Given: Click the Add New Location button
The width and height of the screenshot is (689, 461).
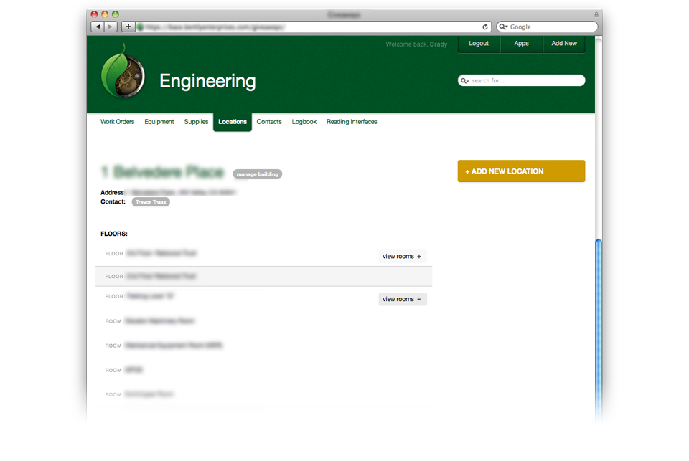Looking at the screenshot, I should tap(521, 171).
